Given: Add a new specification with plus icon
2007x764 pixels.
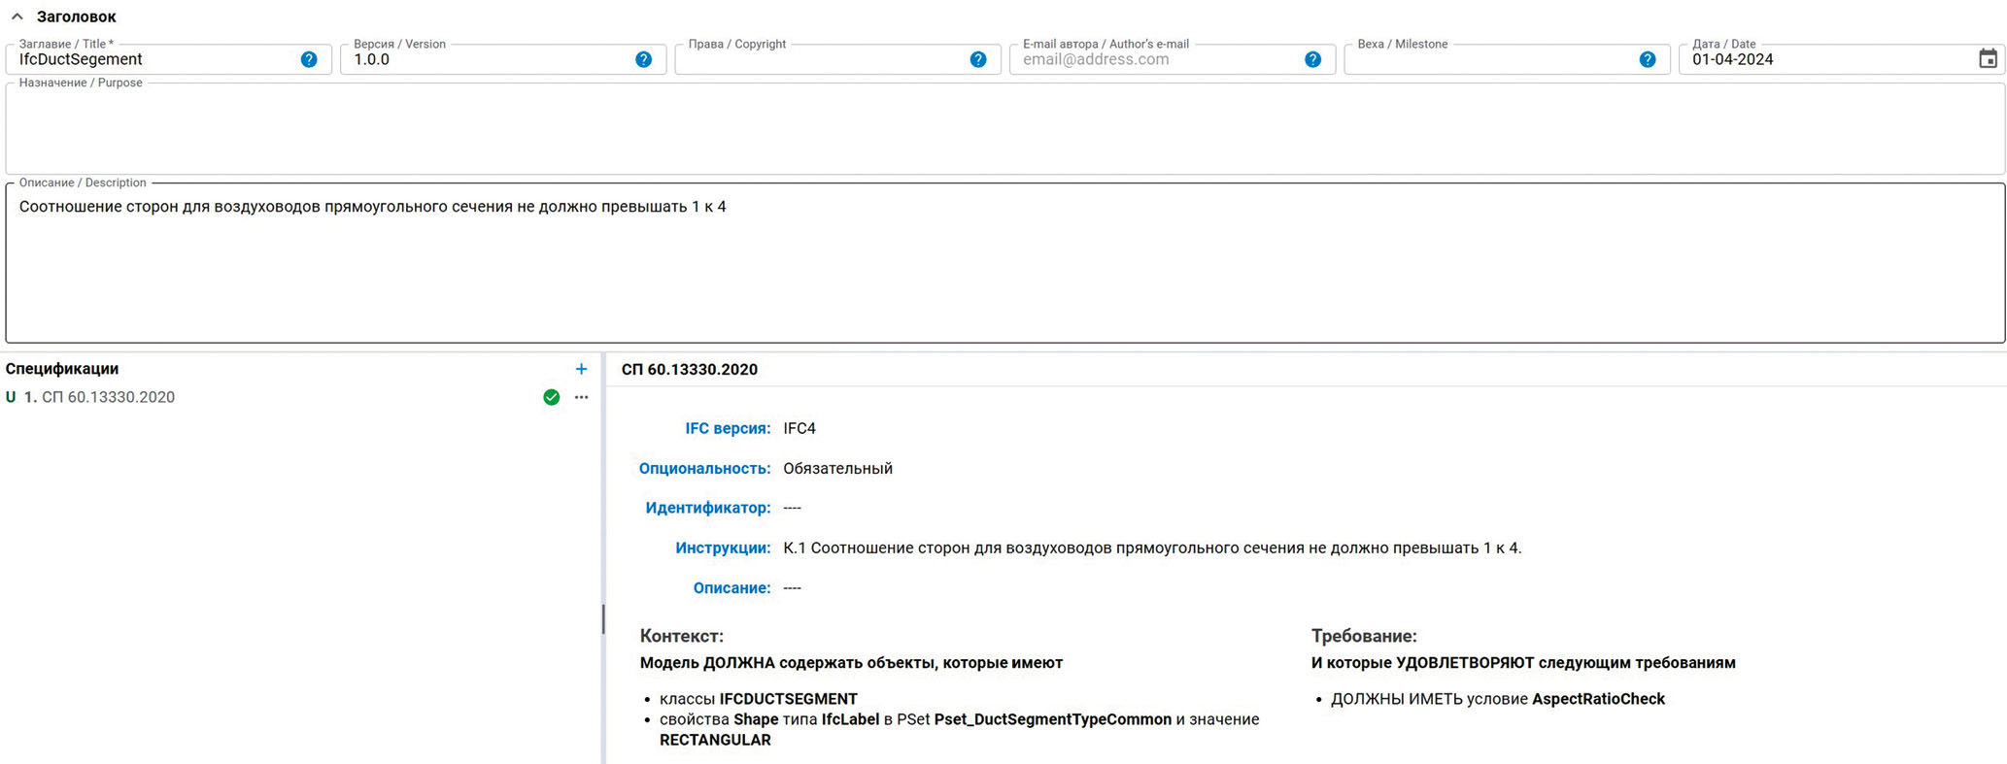Looking at the screenshot, I should [x=581, y=369].
